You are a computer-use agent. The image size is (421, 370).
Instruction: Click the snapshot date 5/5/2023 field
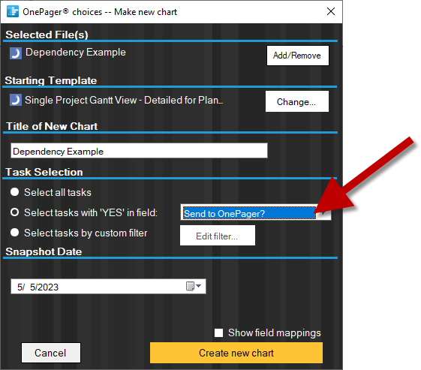(108, 286)
